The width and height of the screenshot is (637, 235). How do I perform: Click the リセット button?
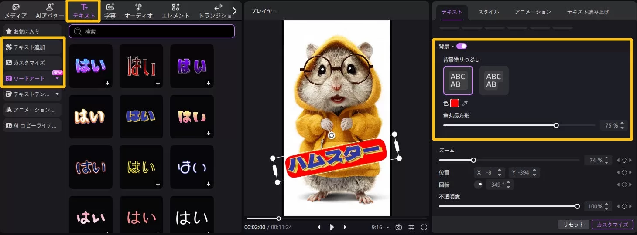click(573, 225)
